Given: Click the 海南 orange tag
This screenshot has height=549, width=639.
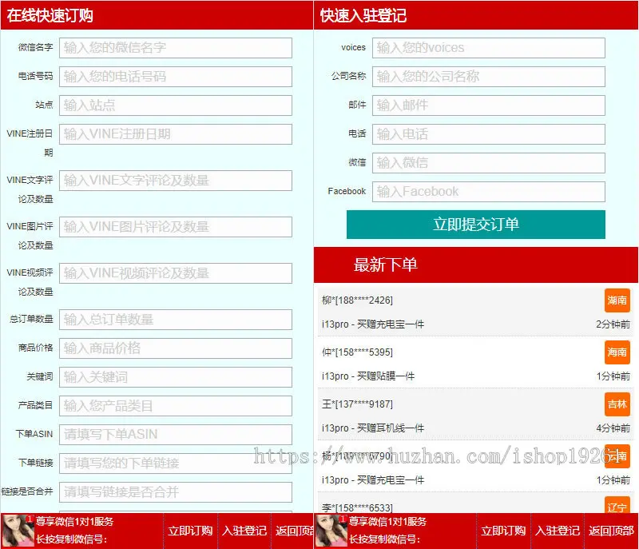Looking at the screenshot, I should tap(617, 352).
